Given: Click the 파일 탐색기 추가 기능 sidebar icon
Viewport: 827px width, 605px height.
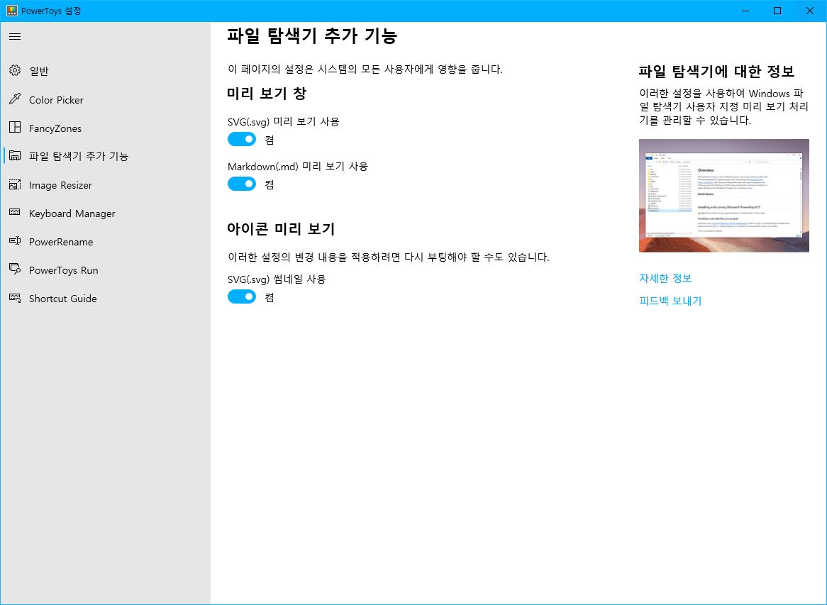Looking at the screenshot, I should [x=15, y=155].
